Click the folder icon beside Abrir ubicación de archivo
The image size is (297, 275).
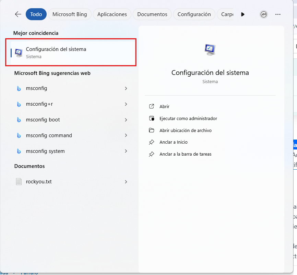coord(151,130)
